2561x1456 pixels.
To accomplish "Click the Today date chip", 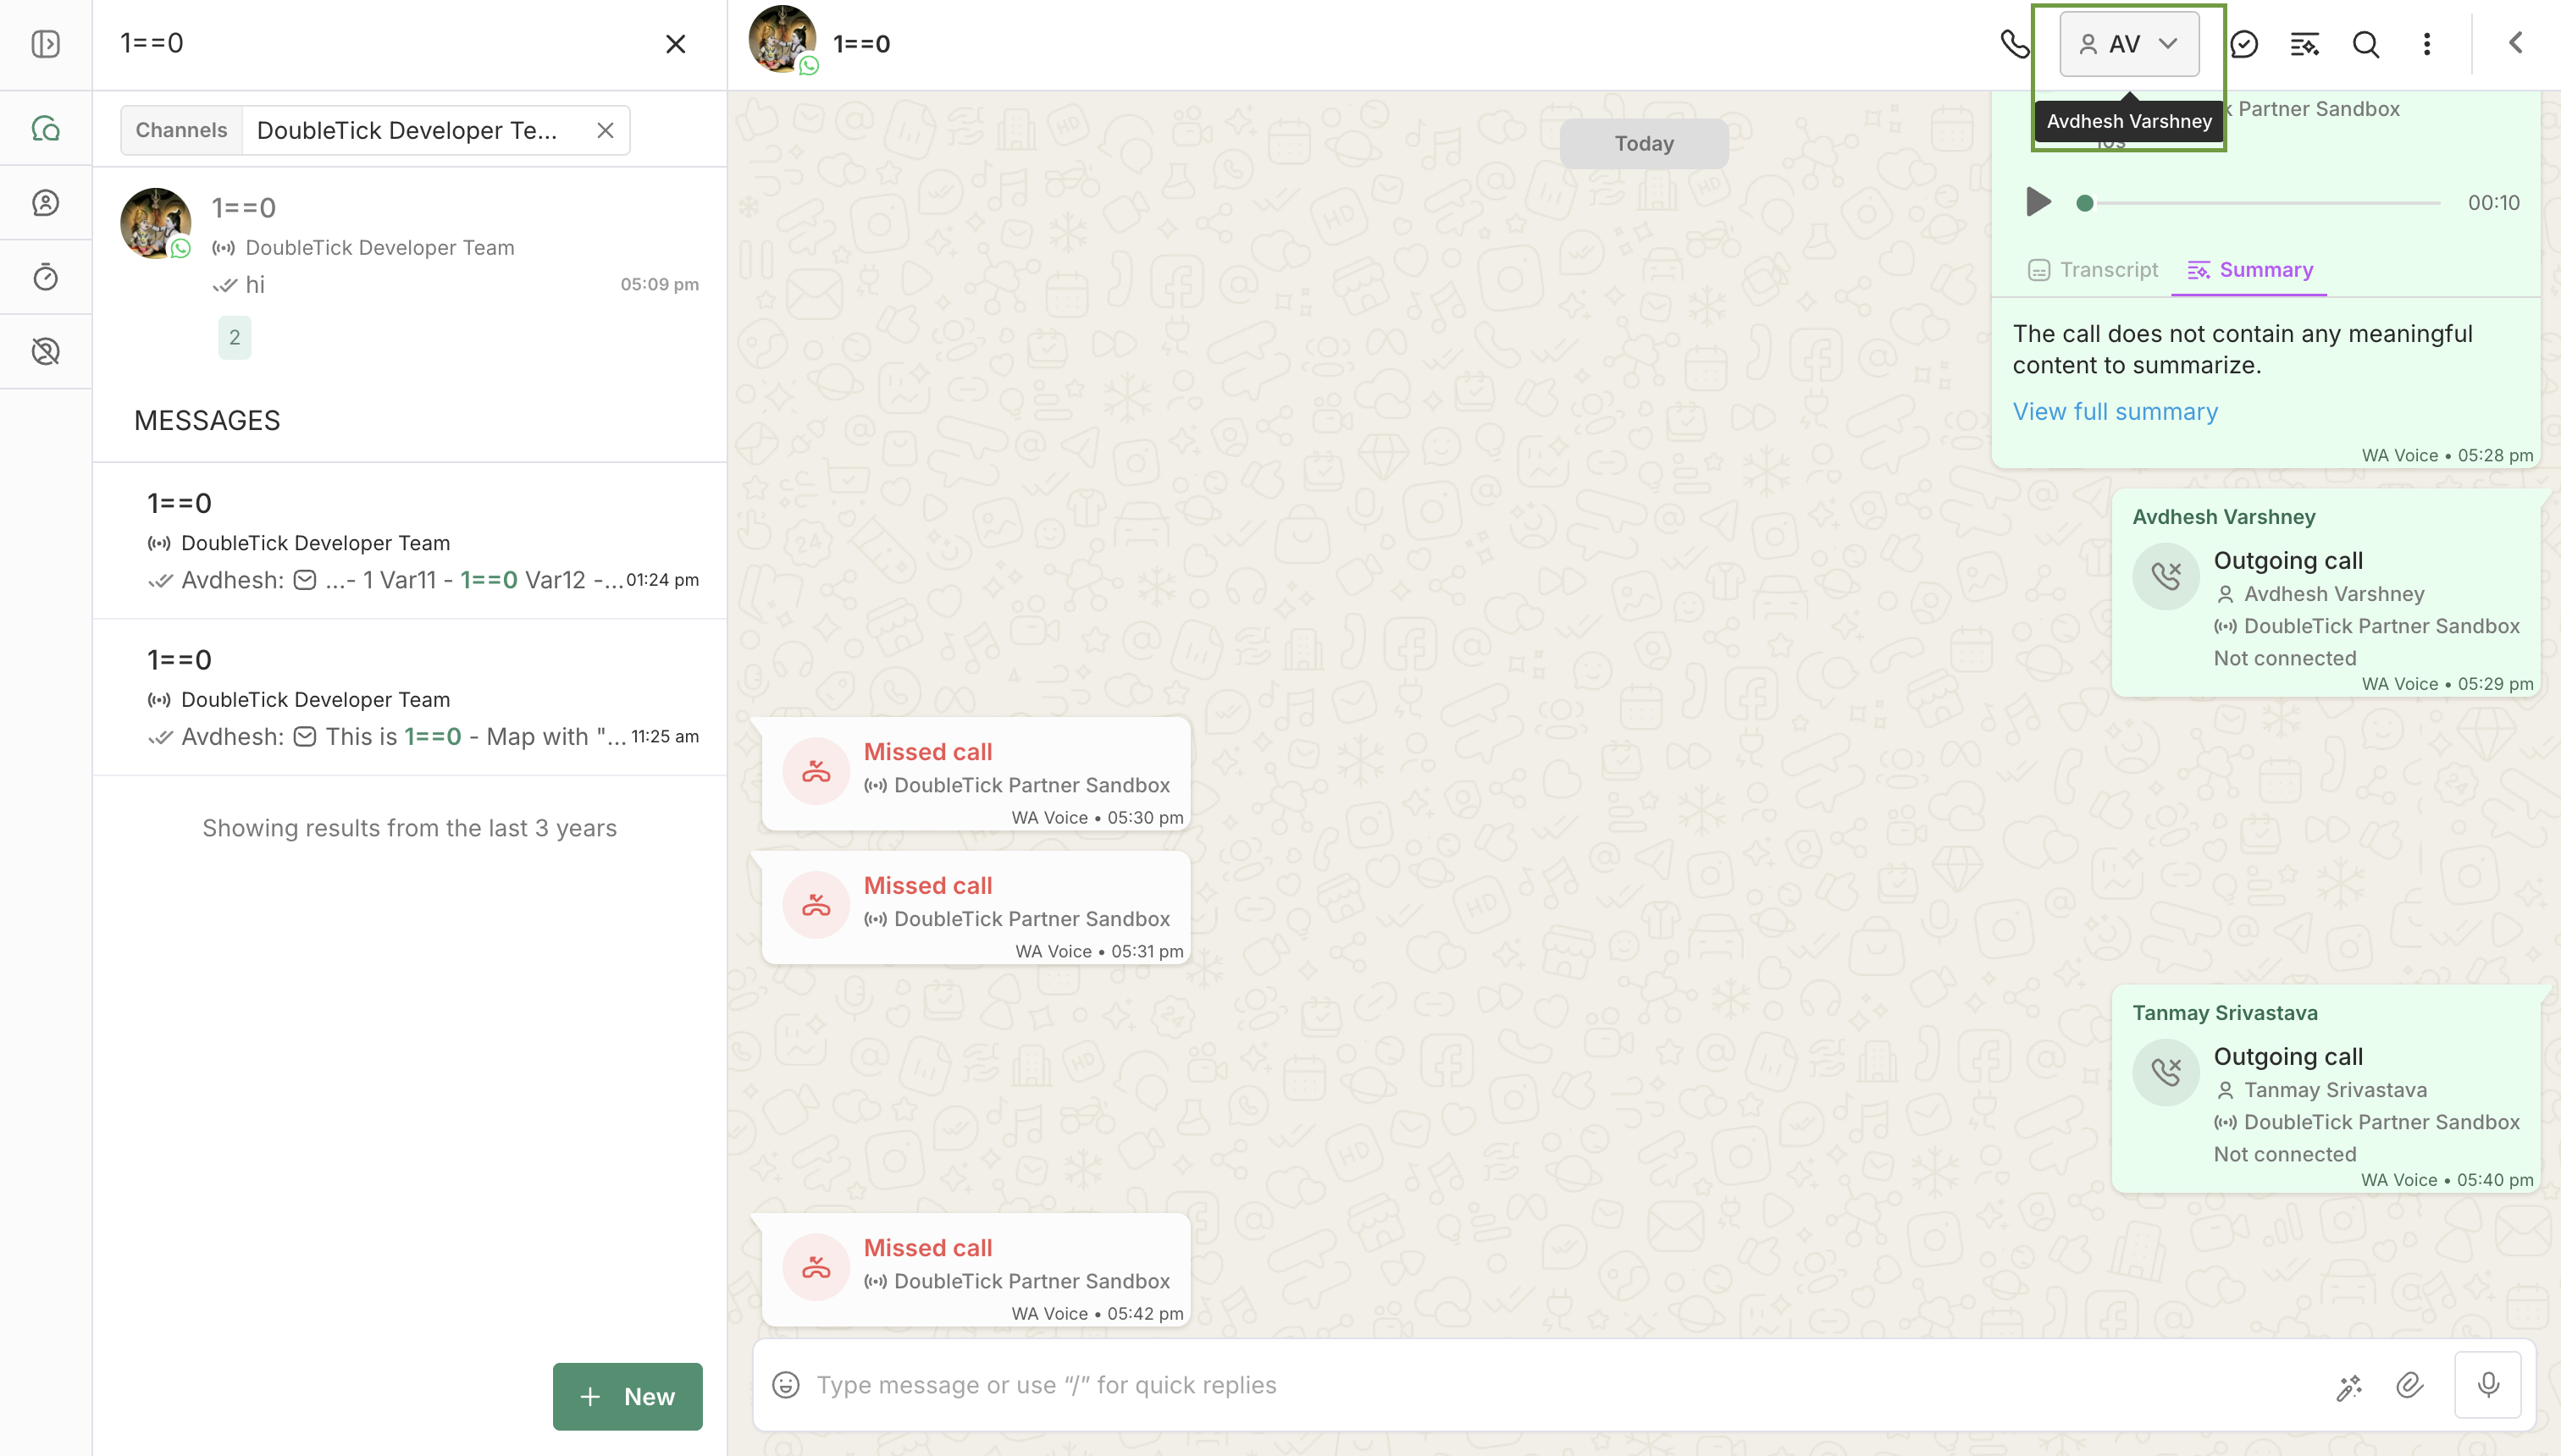I will (x=1644, y=143).
